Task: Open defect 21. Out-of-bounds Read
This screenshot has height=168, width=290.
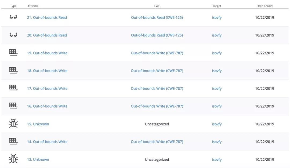Action: [47, 17]
